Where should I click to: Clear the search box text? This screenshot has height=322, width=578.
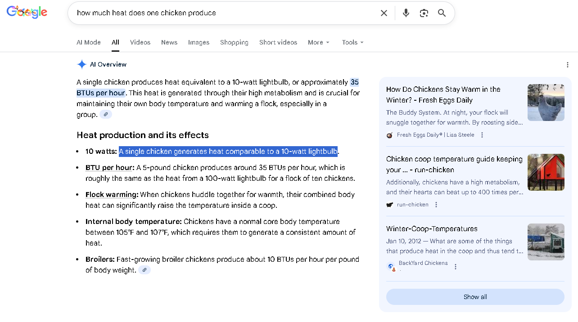pos(384,13)
